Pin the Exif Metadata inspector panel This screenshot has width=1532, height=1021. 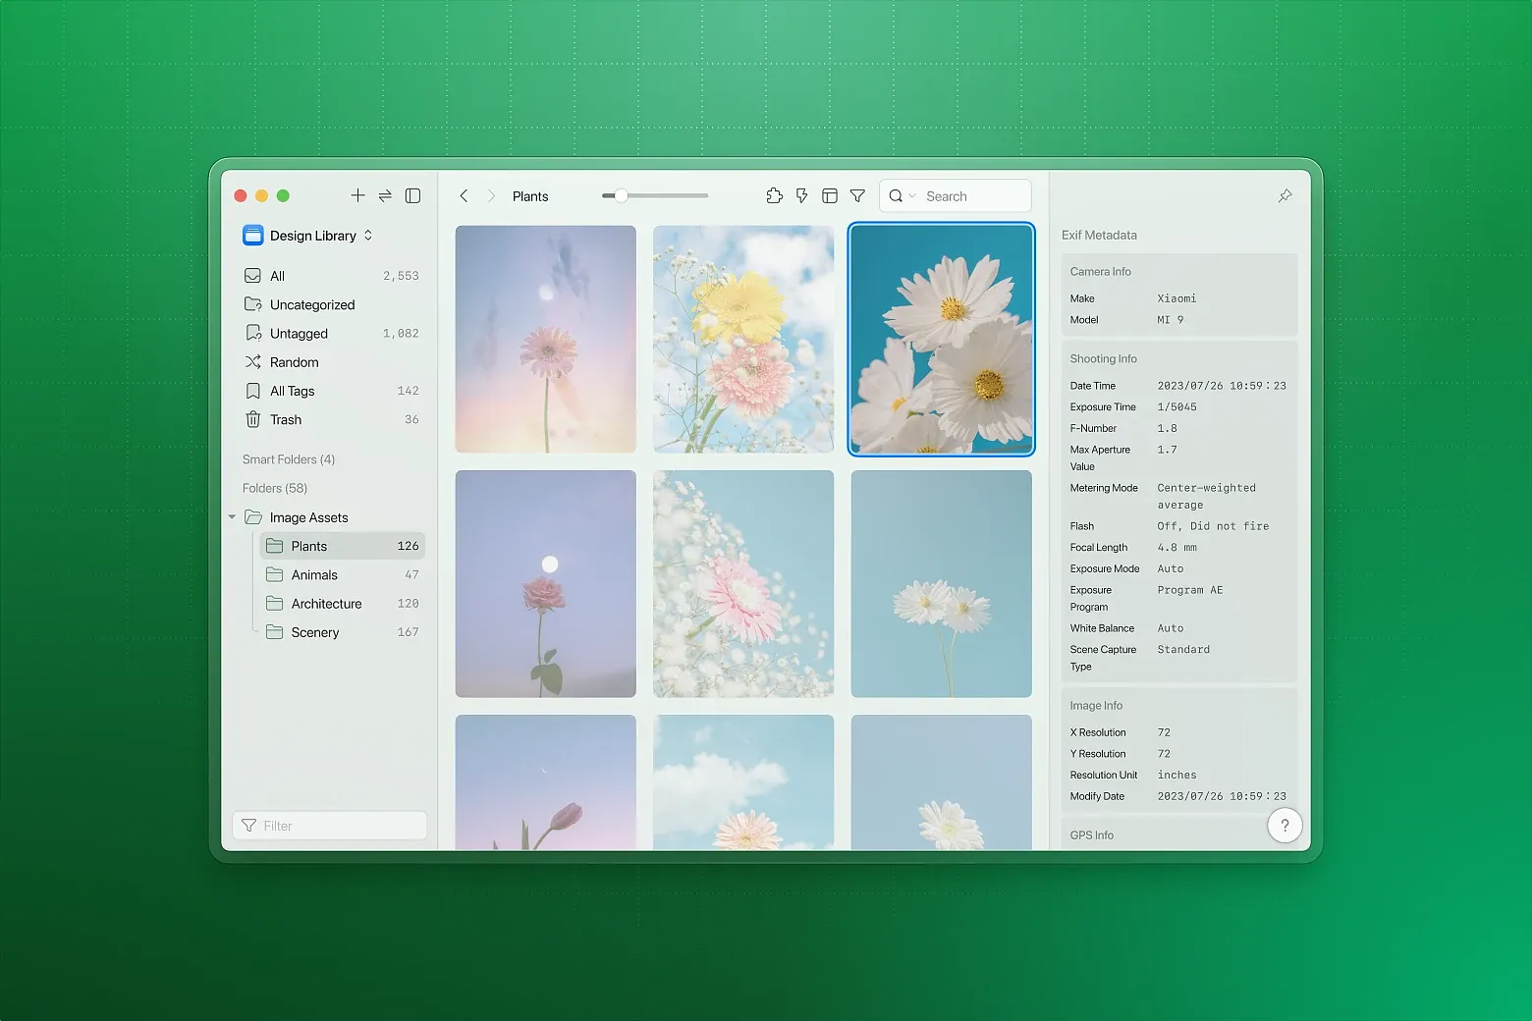tap(1285, 196)
